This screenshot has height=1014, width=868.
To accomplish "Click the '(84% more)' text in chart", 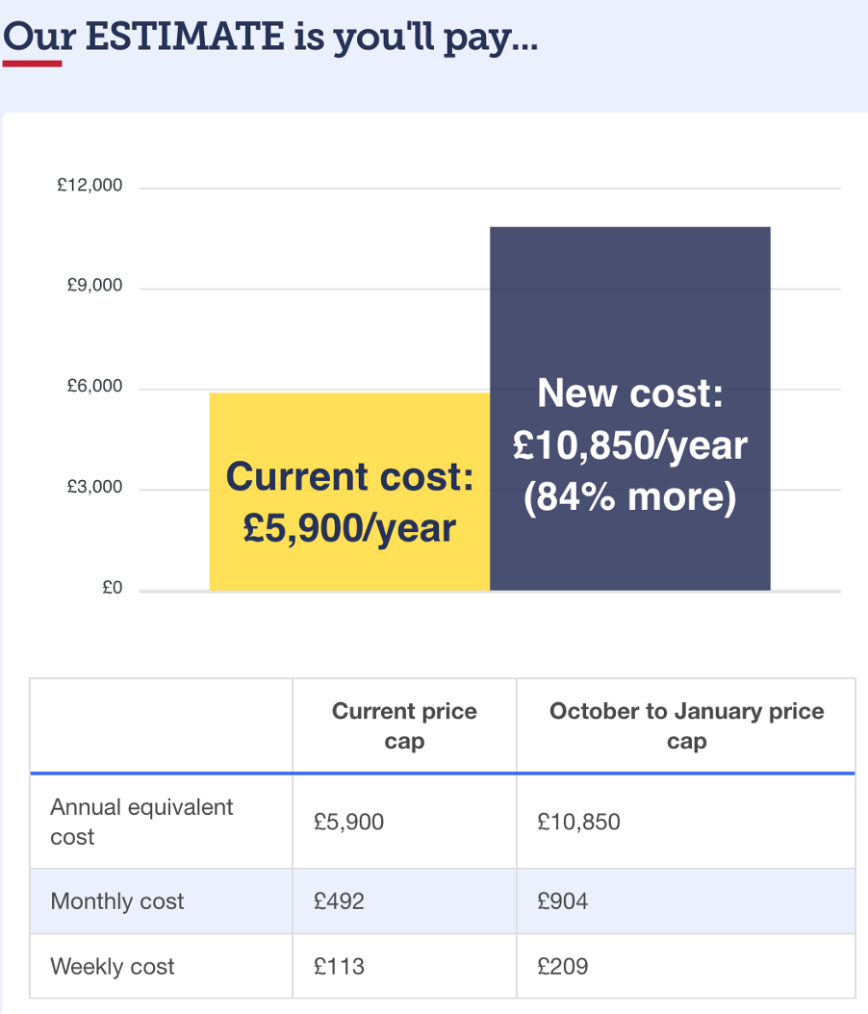I will coord(630,497).
